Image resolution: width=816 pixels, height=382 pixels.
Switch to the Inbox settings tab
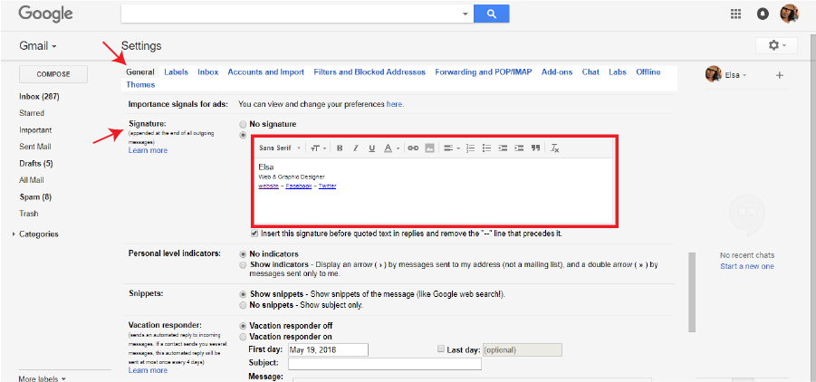[208, 72]
